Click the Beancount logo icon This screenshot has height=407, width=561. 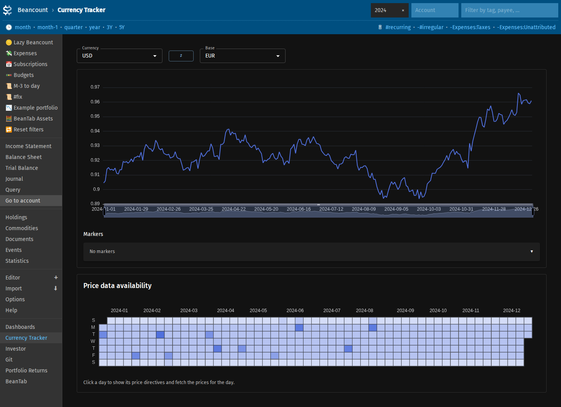[7, 10]
